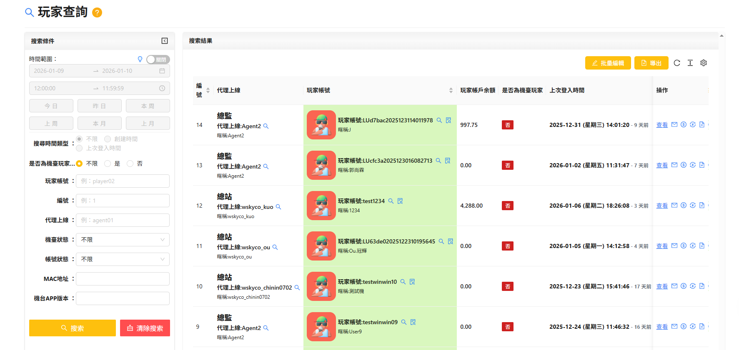The height and width of the screenshot is (350, 739).
Task: Click the yellow 搜索 button
Action: click(x=73, y=328)
